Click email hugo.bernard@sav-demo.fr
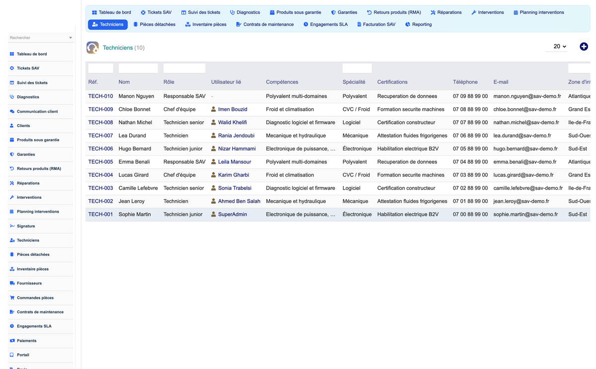The image size is (596, 369). (525, 149)
